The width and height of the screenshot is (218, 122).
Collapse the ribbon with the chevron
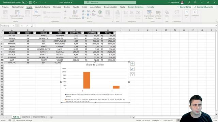216,22
